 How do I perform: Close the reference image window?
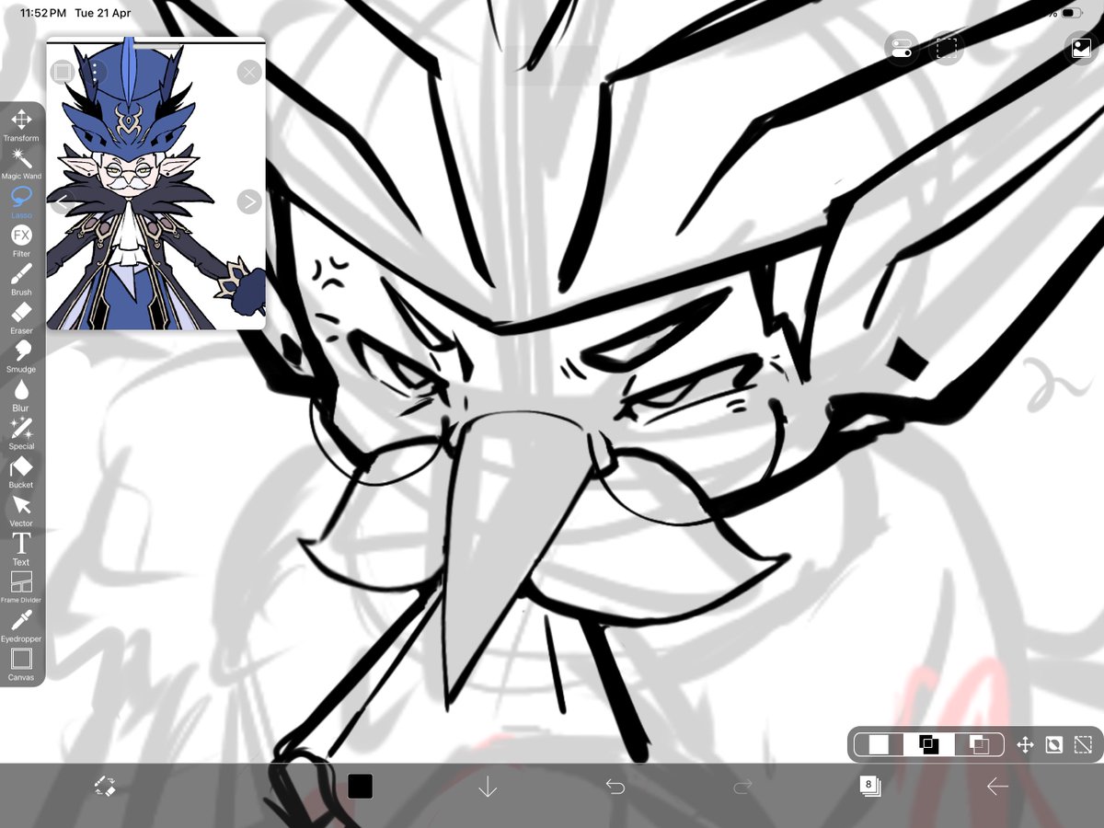pos(249,72)
